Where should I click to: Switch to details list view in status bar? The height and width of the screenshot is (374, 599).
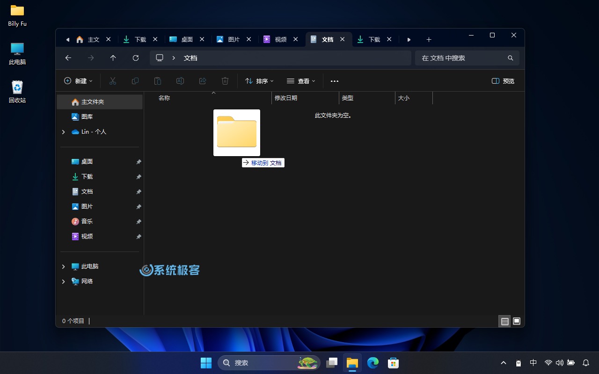pyautogui.click(x=504, y=321)
